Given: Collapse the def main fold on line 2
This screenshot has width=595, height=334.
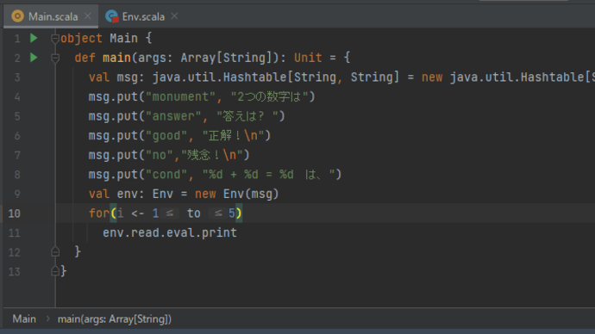Looking at the screenshot, I should [55, 58].
